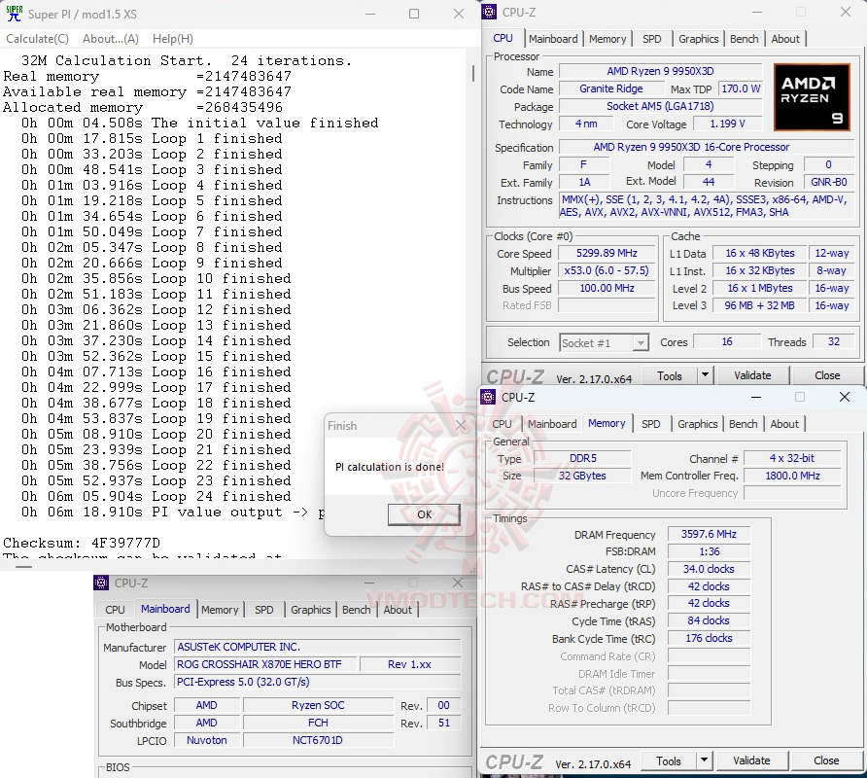867x778 pixels.
Task: Open the Socket #1 selection dropdown
Action: coord(641,342)
